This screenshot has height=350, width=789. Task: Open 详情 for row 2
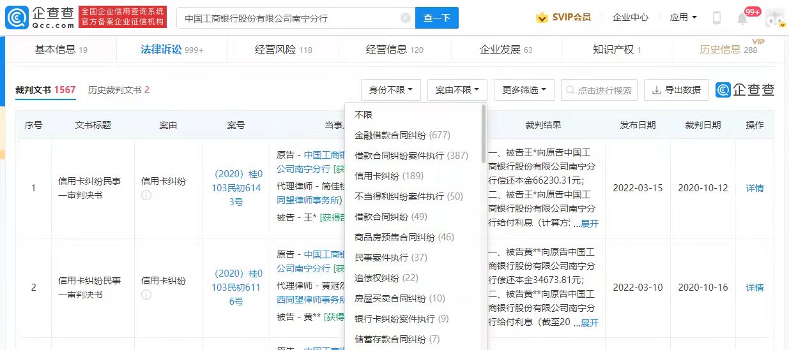(755, 288)
